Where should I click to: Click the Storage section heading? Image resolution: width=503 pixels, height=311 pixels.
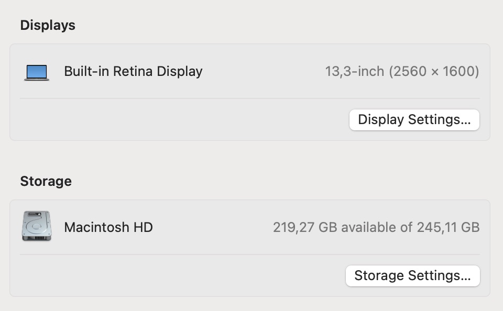[x=46, y=181]
